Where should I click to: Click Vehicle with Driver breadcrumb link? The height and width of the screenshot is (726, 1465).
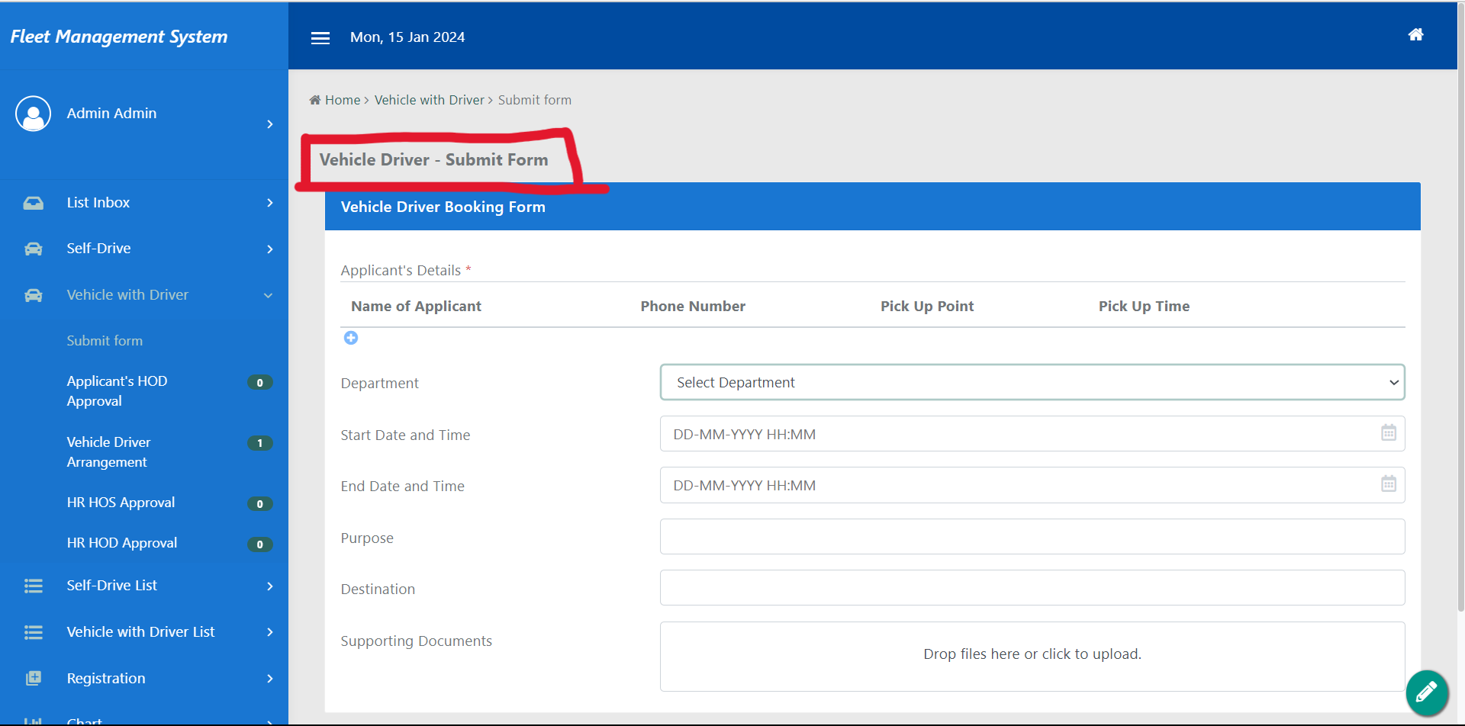(429, 100)
